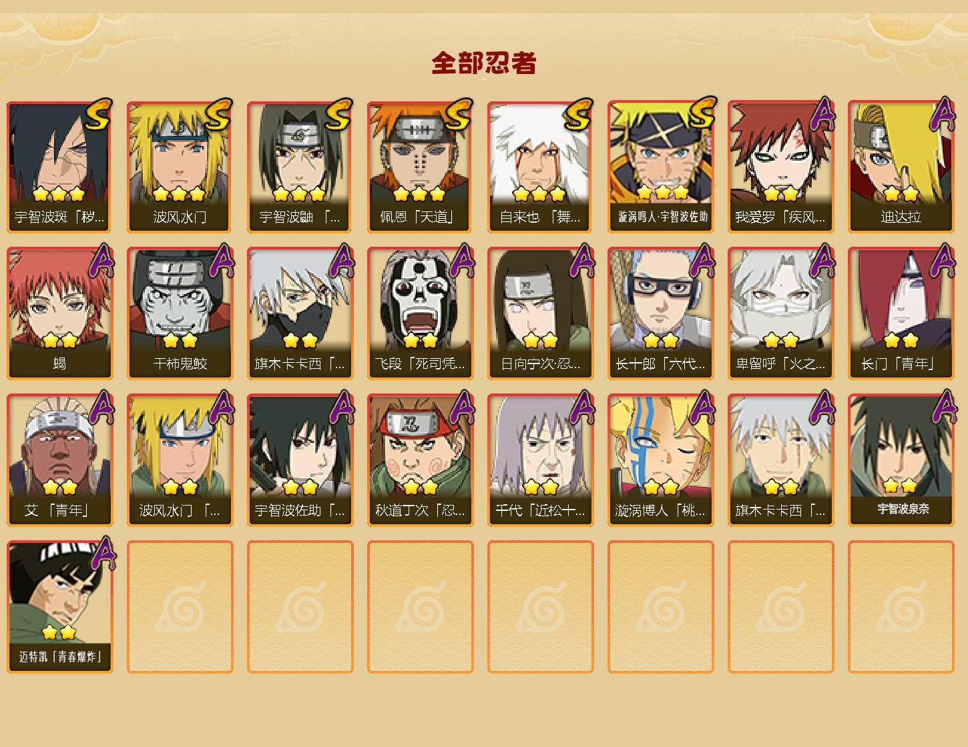Click the star rating on 宇智波鼬 card
The width and height of the screenshot is (968, 747).
(299, 194)
